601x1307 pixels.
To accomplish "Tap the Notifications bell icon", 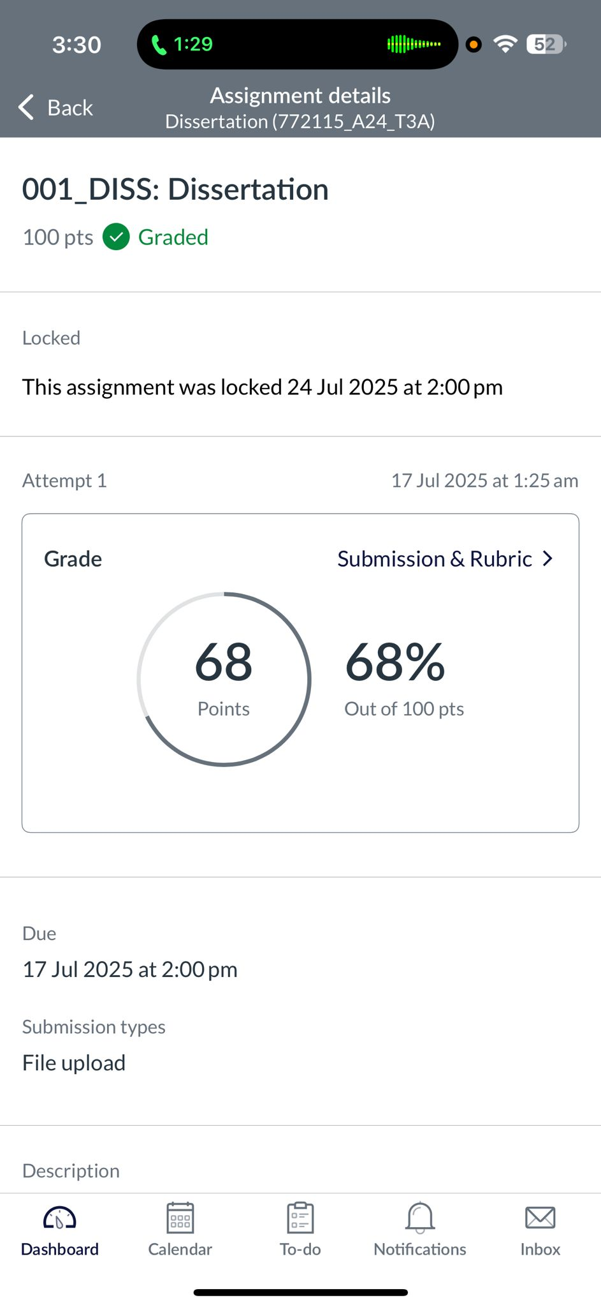I will tap(420, 1218).
